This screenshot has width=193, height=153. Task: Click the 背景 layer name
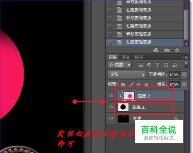click(137, 118)
